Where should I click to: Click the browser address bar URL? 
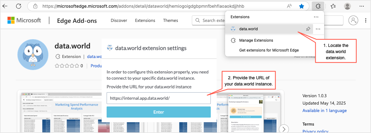[143, 6]
